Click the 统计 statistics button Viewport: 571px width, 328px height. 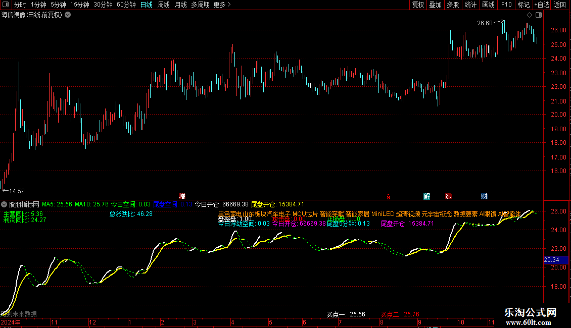pyautogui.click(x=470, y=5)
